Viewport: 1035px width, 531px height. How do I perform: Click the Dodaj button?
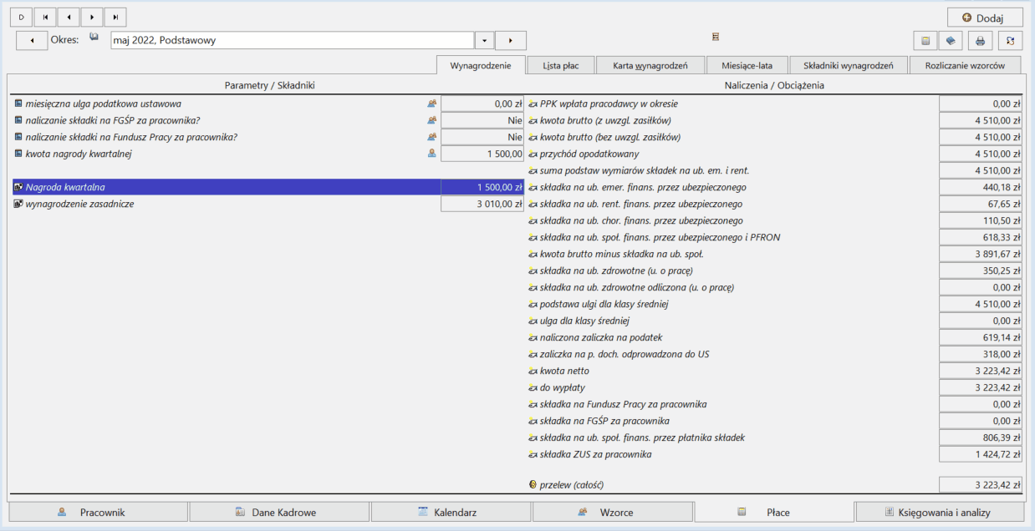coord(985,18)
